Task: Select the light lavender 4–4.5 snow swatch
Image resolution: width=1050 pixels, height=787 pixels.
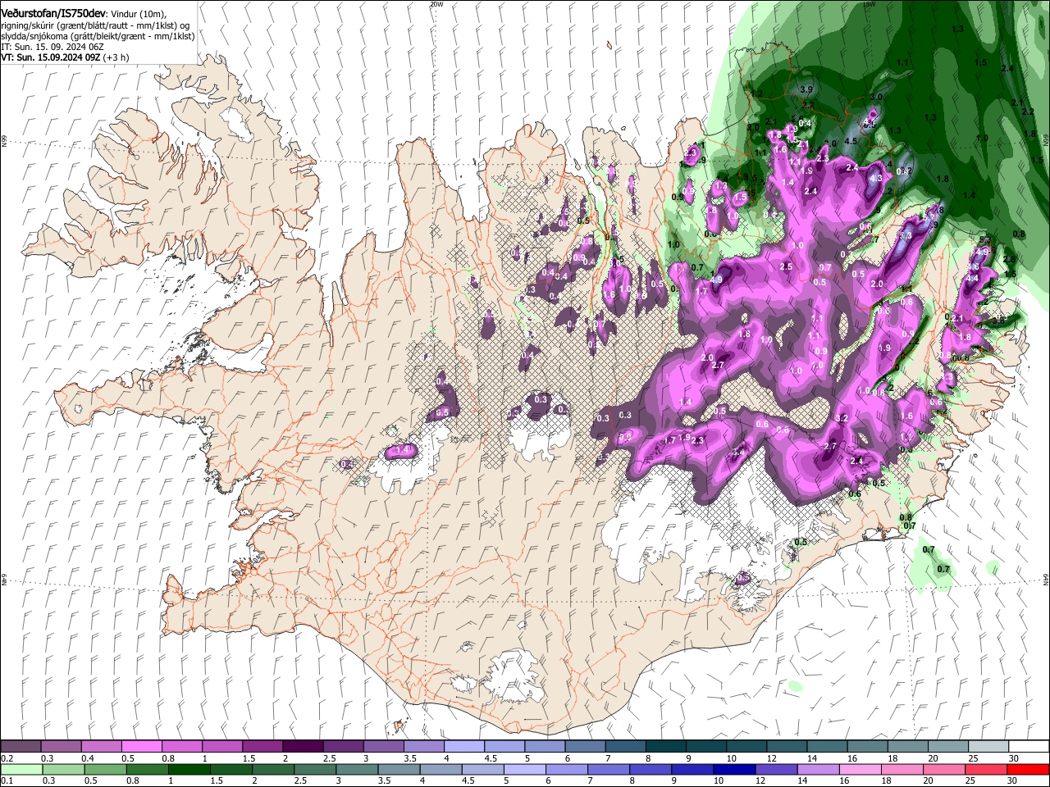Action: (464, 747)
